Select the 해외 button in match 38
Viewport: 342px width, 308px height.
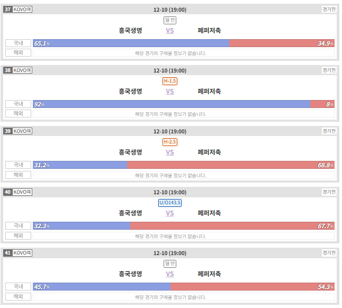point(19,114)
